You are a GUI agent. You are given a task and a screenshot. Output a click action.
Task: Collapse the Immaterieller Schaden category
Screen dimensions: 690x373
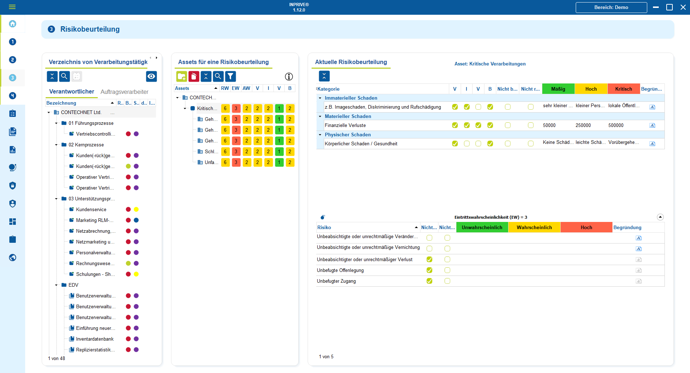(320, 98)
